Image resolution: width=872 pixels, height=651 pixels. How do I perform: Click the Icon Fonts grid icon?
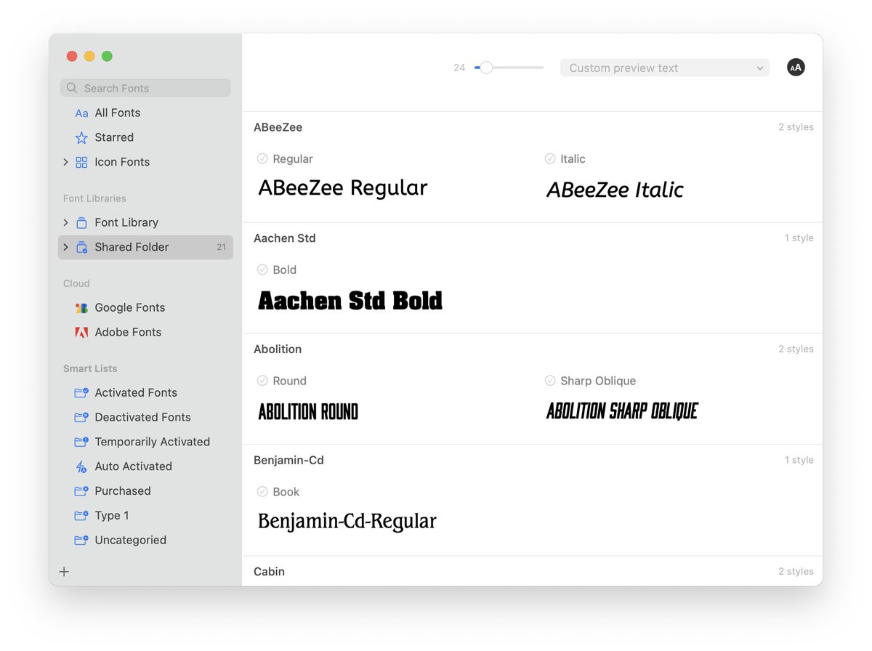81,162
